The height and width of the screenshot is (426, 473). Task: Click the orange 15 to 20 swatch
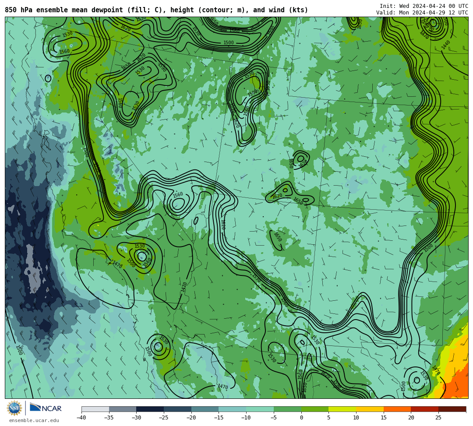point(397,409)
